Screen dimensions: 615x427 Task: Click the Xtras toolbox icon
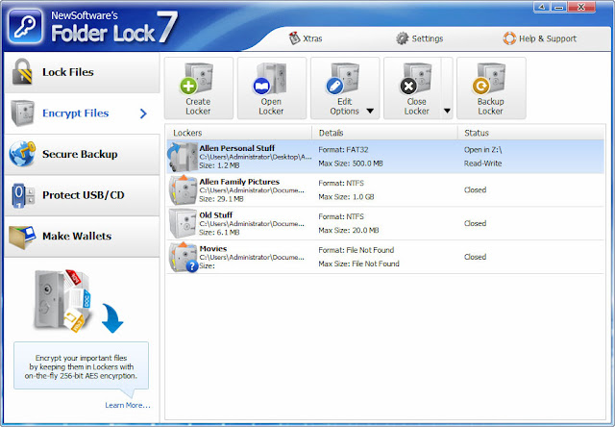point(295,38)
